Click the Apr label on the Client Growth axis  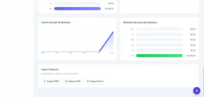point(57,53)
